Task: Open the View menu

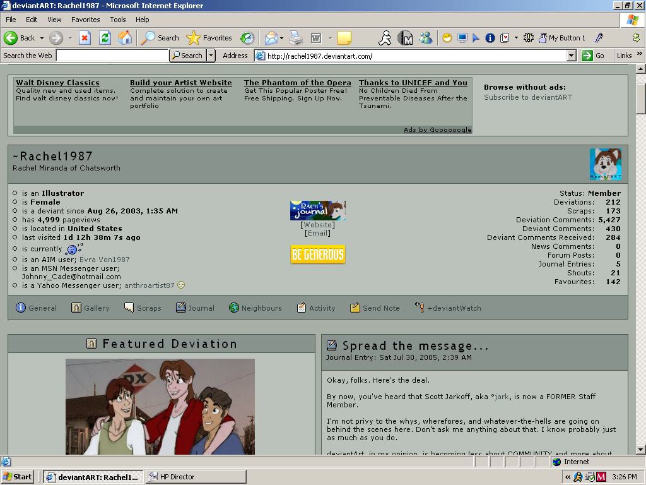Action: pos(54,20)
